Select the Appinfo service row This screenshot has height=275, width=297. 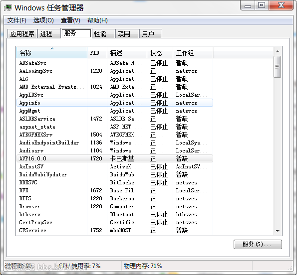click(x=115, y=103)
